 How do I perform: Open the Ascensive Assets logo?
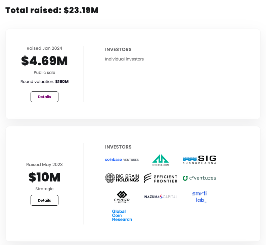pos(161,160)
